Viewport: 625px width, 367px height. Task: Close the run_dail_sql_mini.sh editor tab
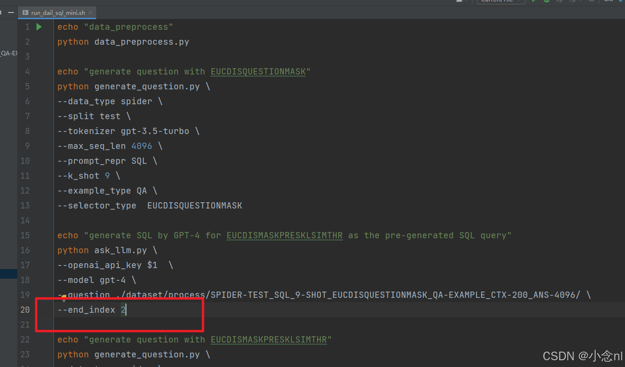tap(89, 13)
